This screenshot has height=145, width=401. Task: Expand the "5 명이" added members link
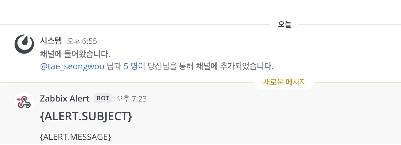[x=134, y=66]
